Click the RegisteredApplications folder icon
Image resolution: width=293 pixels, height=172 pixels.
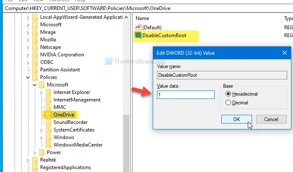tap(35, 167)
